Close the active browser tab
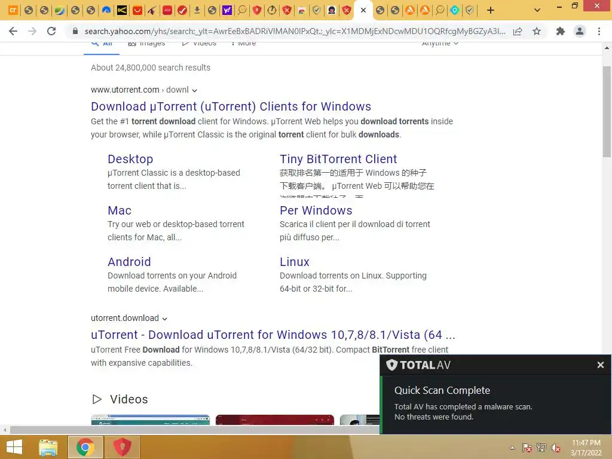Screen dimensions: 612x459 [x=363, y=10]
